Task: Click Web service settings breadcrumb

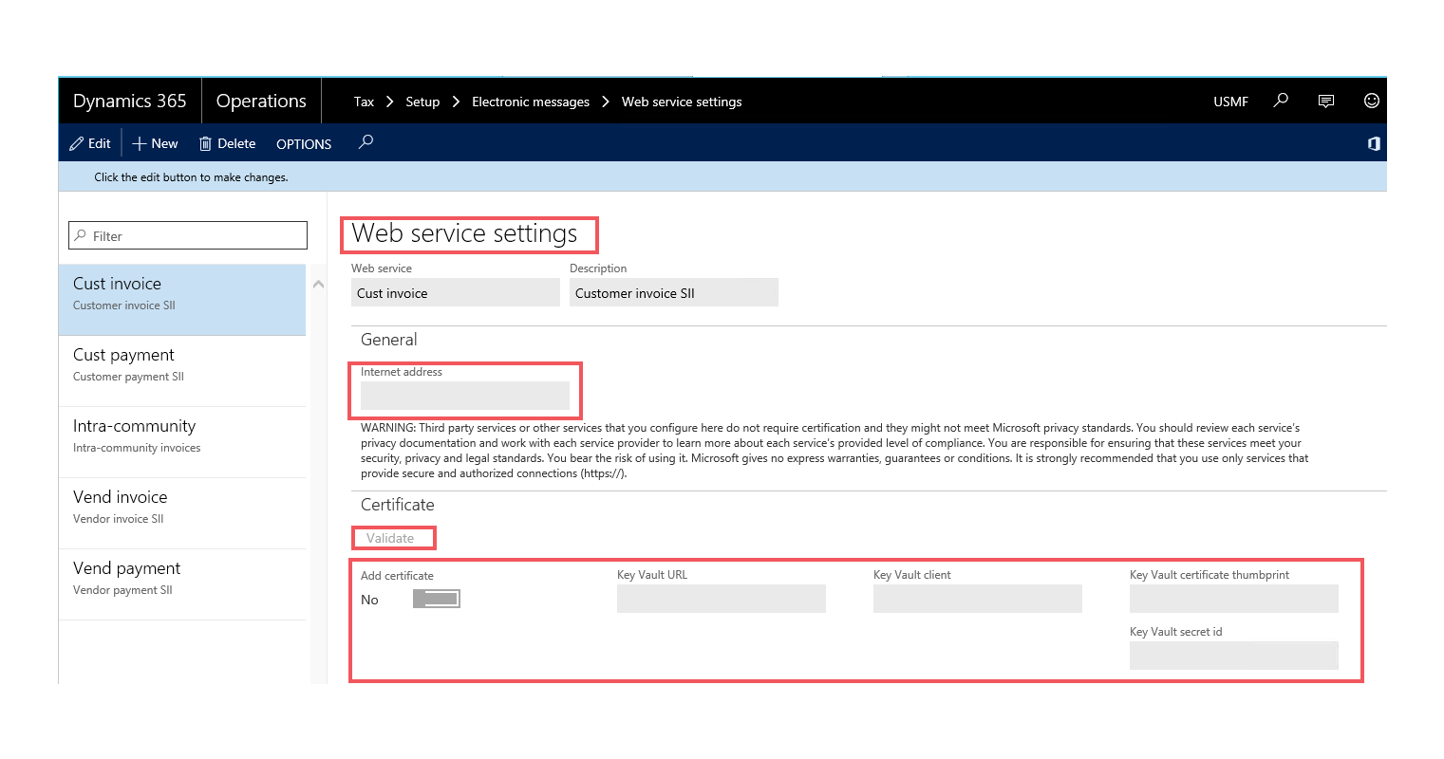Action: [682, 102]
